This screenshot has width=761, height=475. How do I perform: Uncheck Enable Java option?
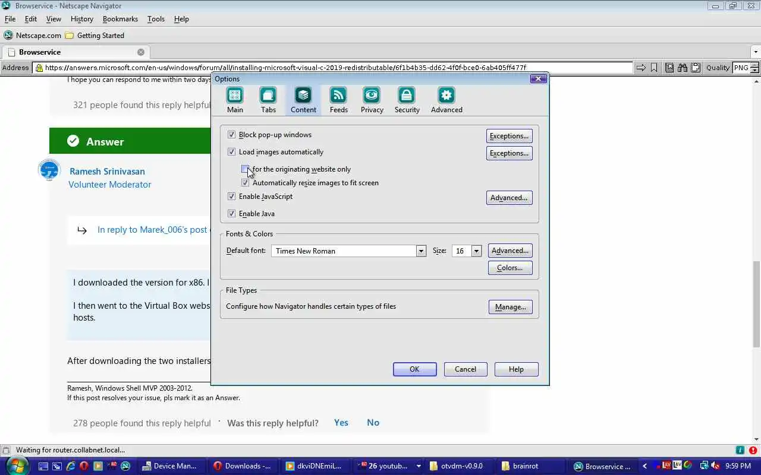click(x=232, y=214)
